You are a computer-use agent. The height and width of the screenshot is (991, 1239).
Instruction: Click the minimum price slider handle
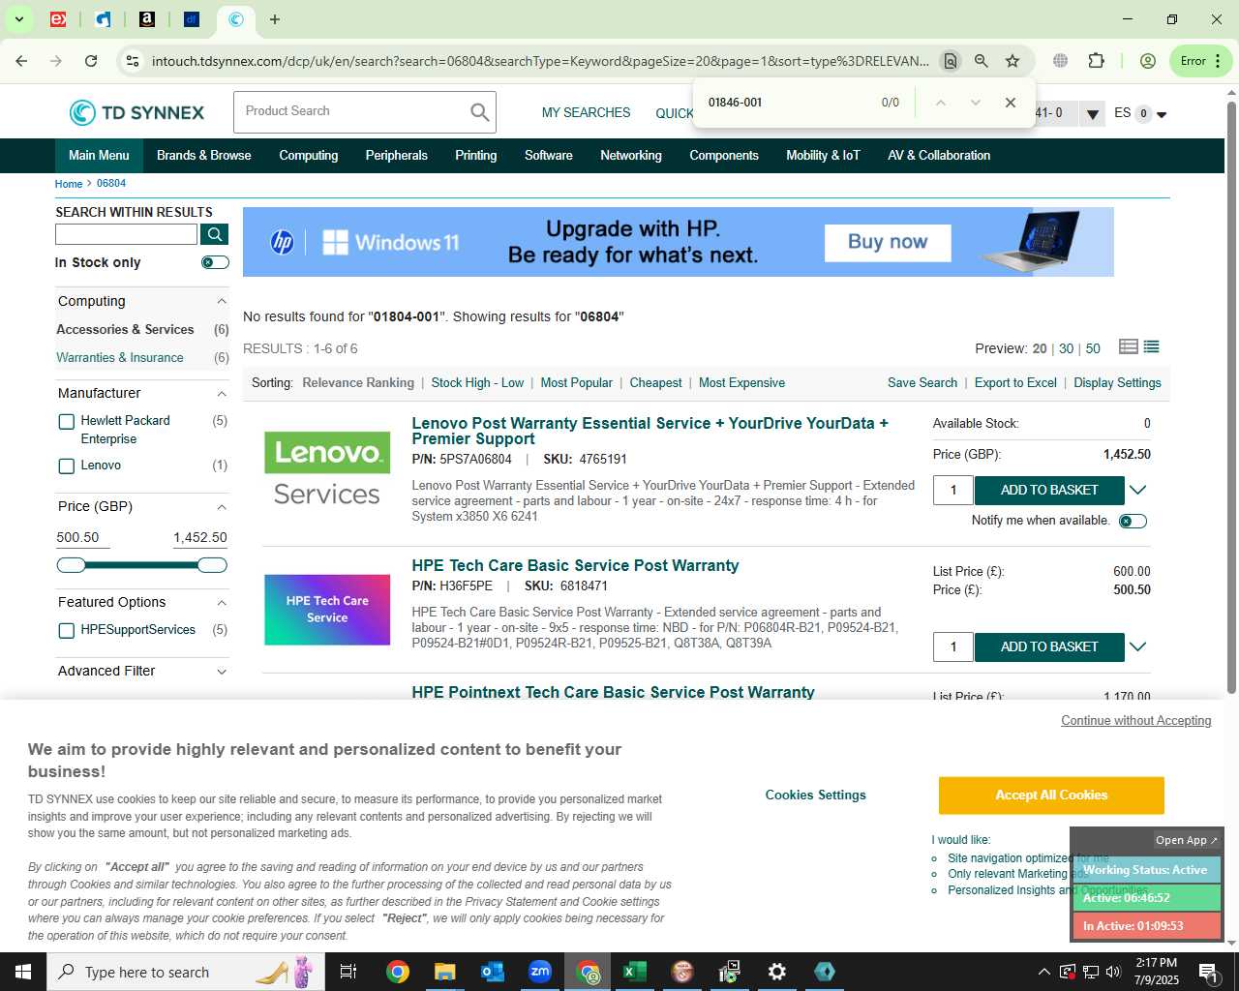[x=71, y=565]
